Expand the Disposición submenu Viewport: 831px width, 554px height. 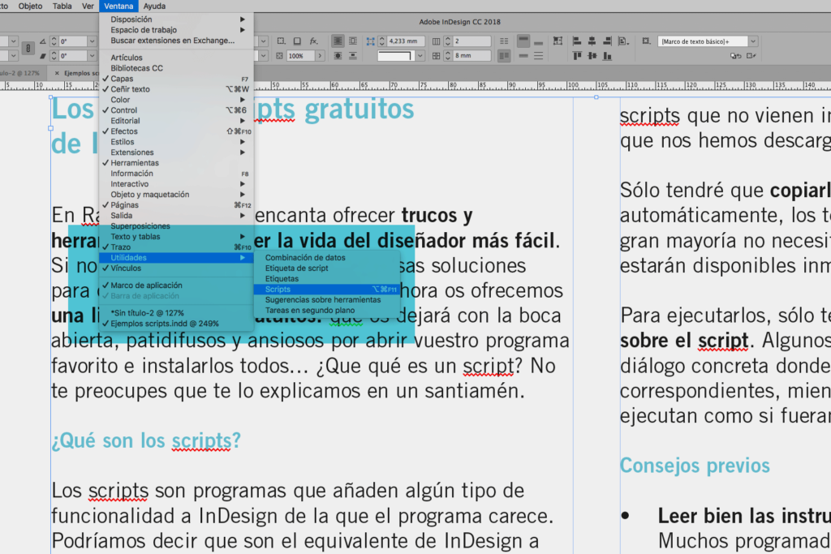[176, 19]
